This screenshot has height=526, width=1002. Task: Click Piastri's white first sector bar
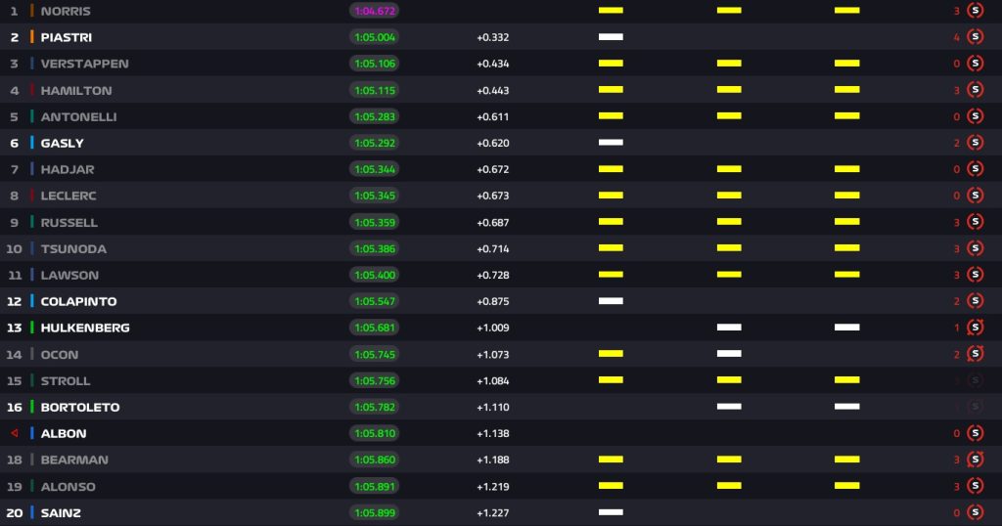tap(611, 36)
